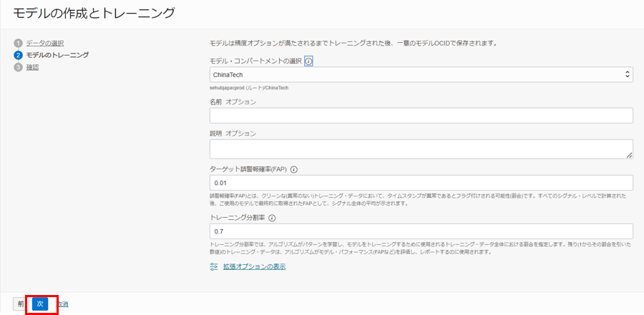Select the モデルのトレーニング step label
Image resolution: width=644 pixels, height=315 pixels.
(57, 55)
